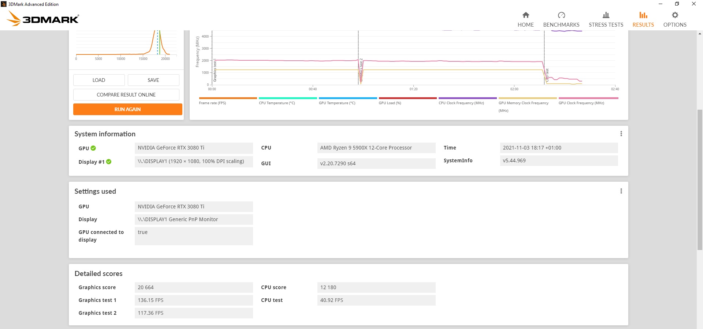Toggle CPU Temperature green legend swatch
The width and height of the screenshot is (703, 329).
point(288,98)
